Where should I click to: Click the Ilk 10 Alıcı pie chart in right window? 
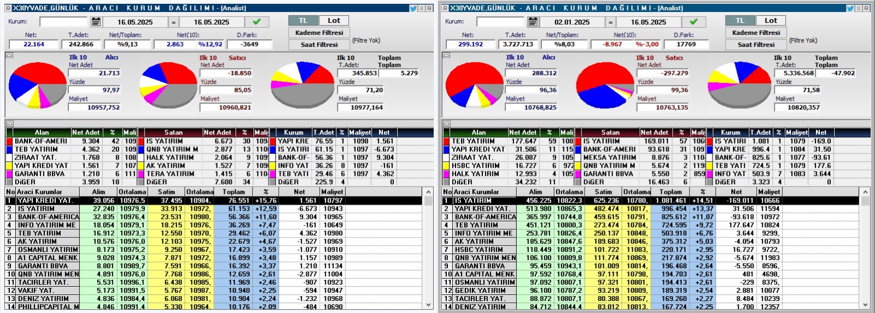point(475,85)
